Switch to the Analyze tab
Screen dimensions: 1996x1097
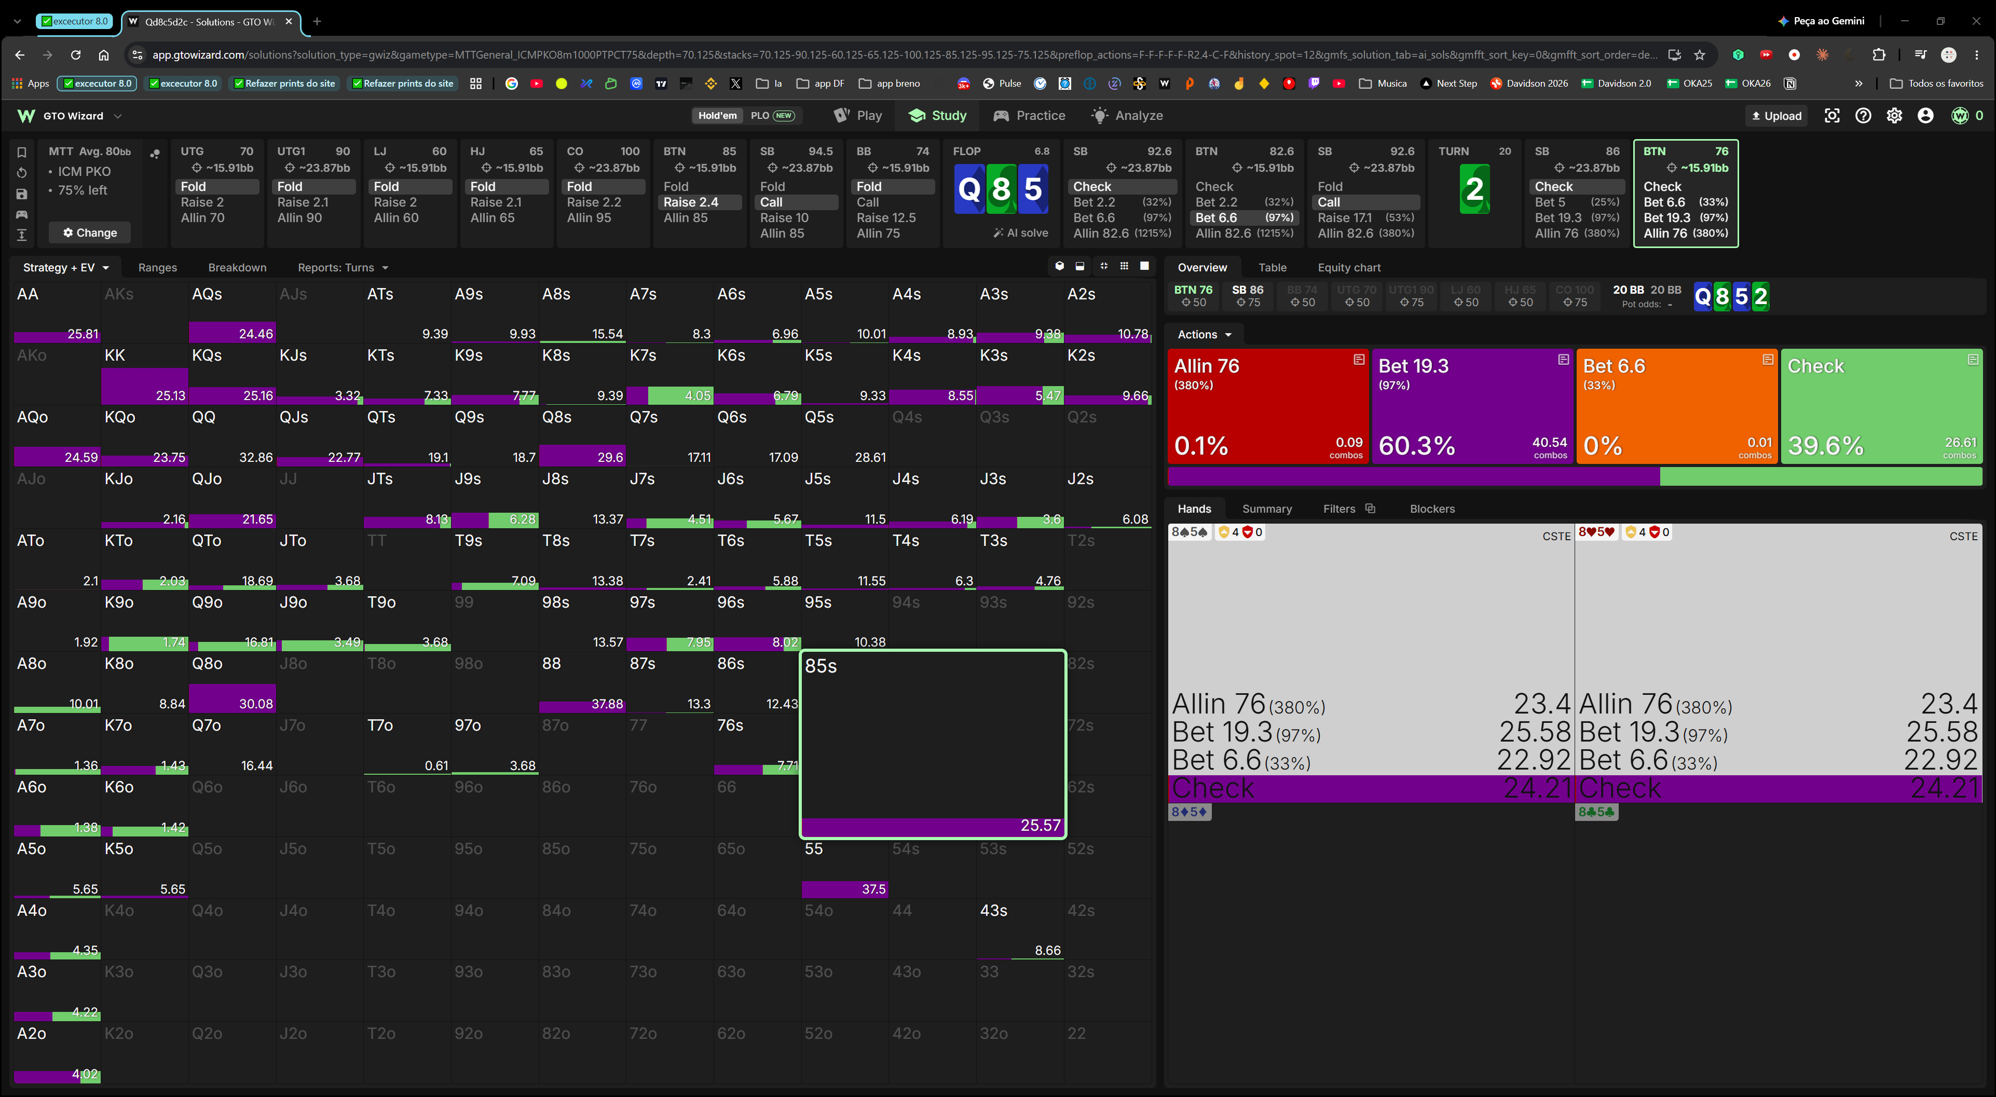pos(1127,115)
